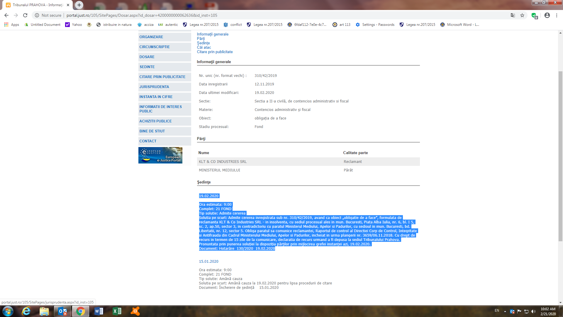Jump to the Căi atac section link
The height and width of the screenshot is (317, 563).
(204, 48)
